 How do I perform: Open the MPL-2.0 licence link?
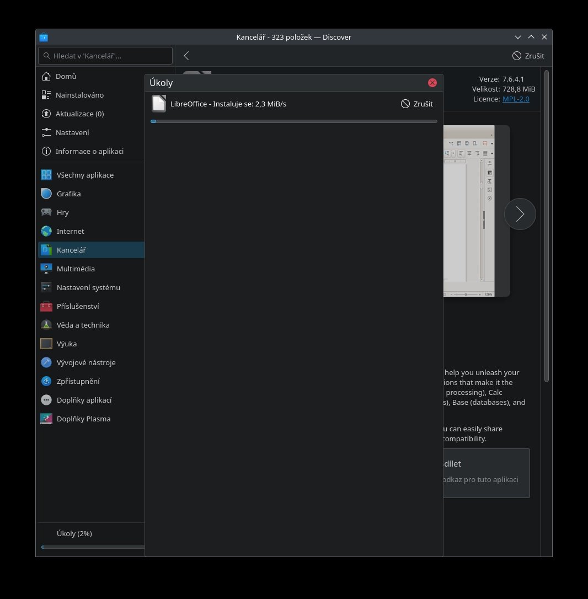coord(516,99)
